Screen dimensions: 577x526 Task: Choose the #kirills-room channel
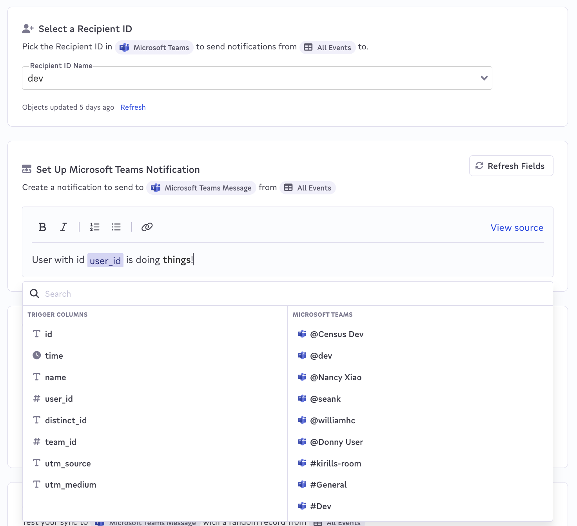tap(336, 463)
